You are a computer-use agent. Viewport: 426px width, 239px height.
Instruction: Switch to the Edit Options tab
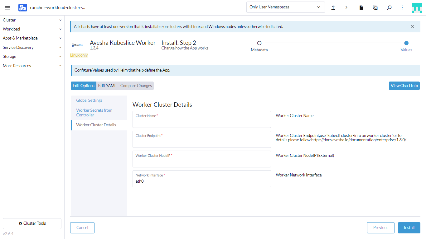[84, 86]
